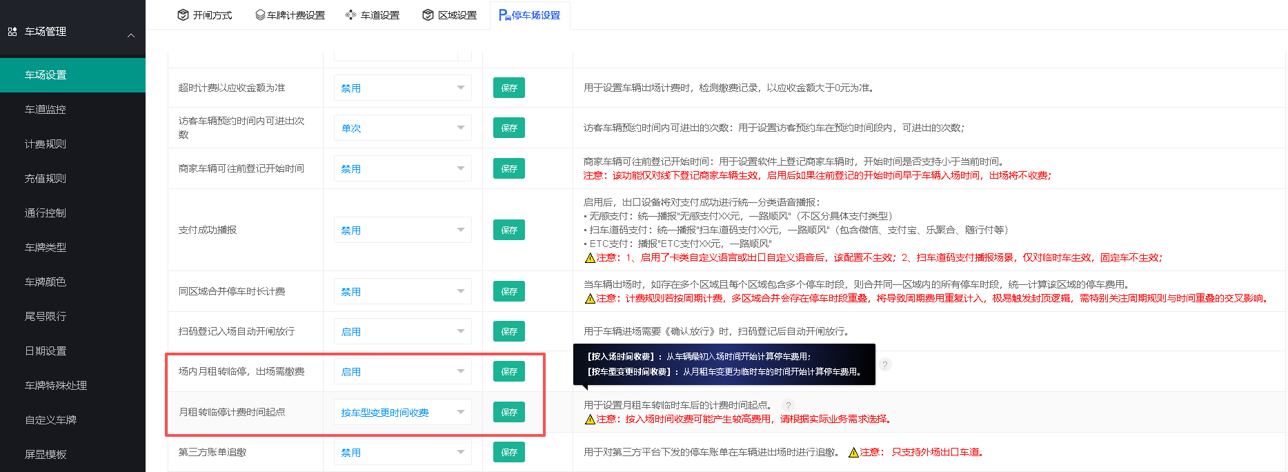The width and height of the screenshot is (1288, 472).
Task: Open the 月租转临停计费时间起点 dropdown
Action: [x=403, y=412]
